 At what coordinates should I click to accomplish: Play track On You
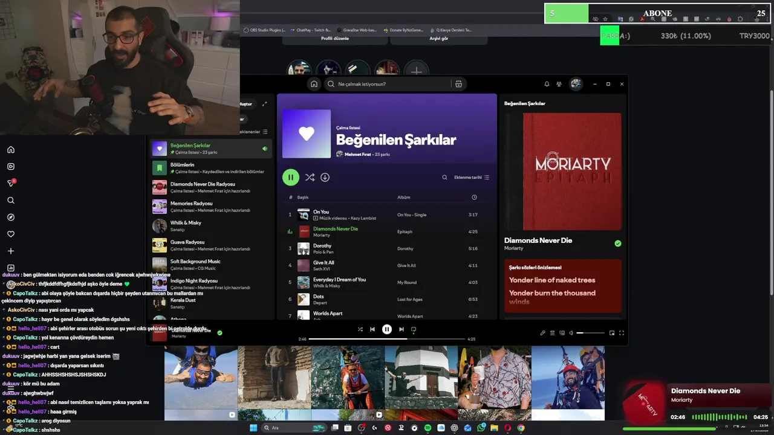tap(386, 214)
